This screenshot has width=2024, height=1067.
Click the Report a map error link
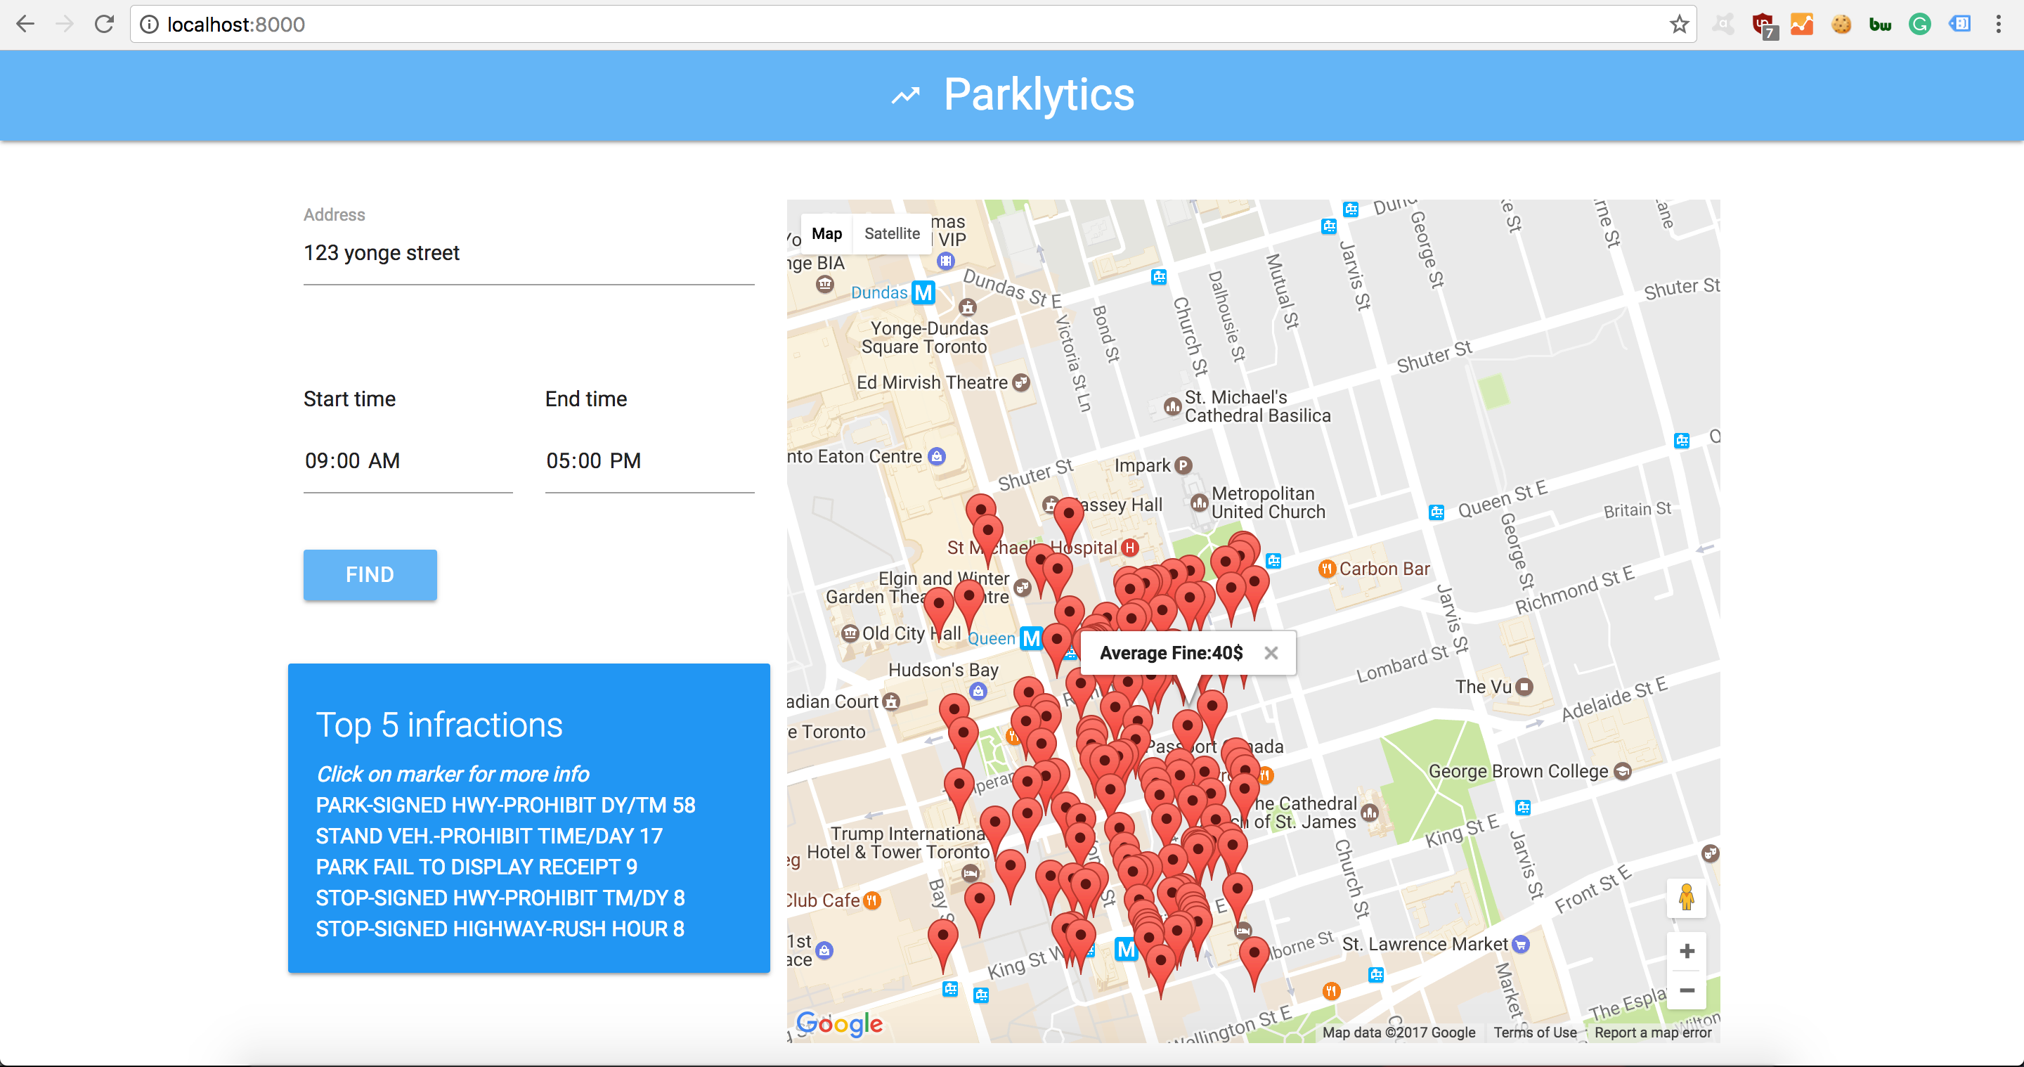(x=1652, y=1033)
